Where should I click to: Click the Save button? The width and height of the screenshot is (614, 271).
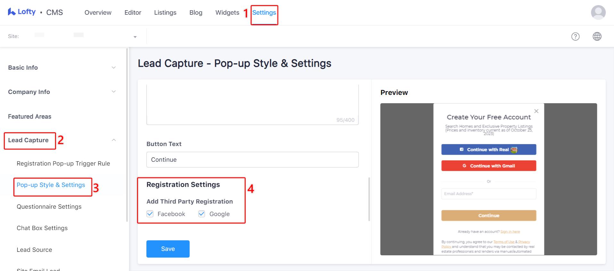(x=168, y=249)
